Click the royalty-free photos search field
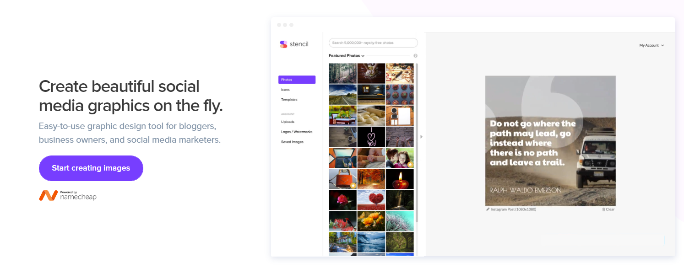This screenshot has width=684, height=268. tap(373, 43)
